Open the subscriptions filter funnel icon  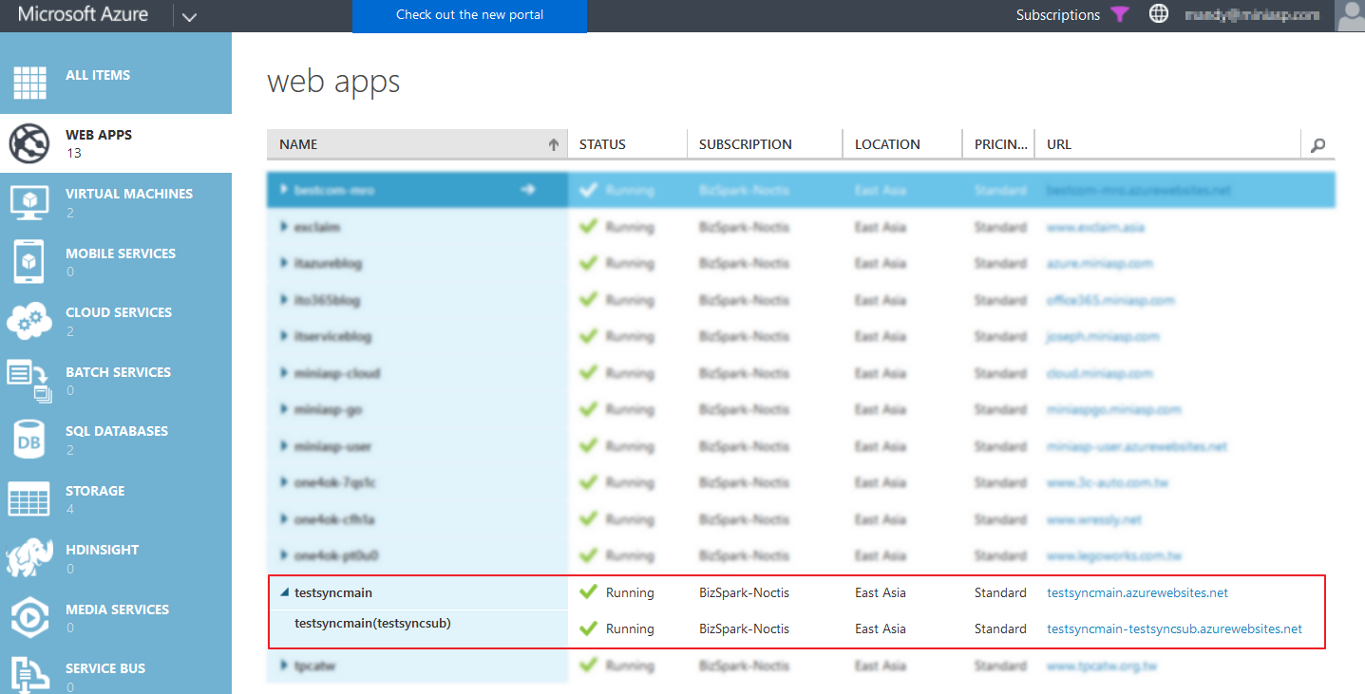click(x=1121, y=14)
